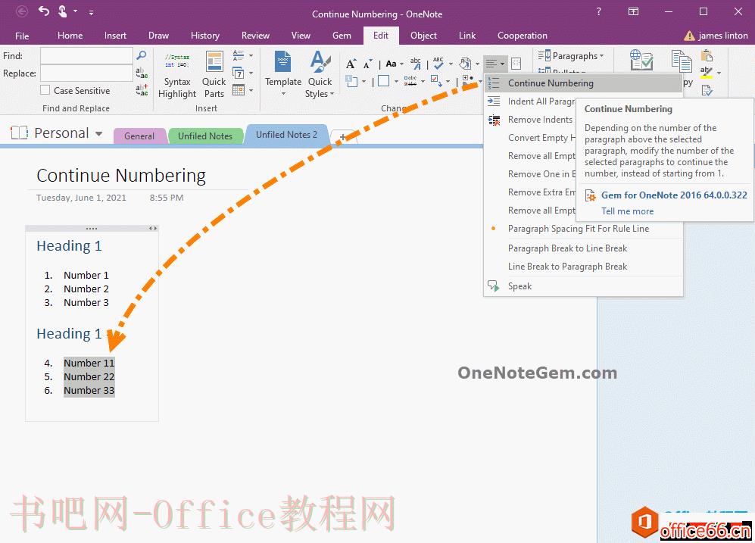Click the yellow highlighter pen icon

click(x=707, y=73)
